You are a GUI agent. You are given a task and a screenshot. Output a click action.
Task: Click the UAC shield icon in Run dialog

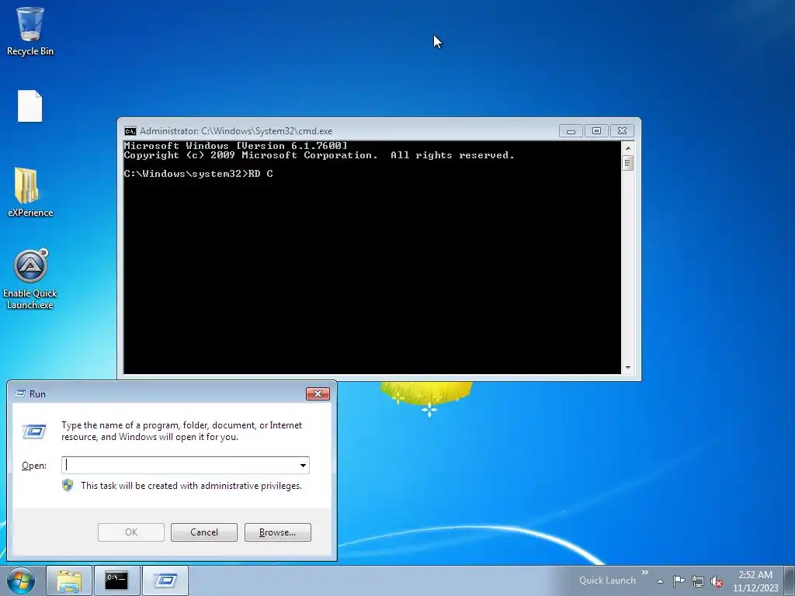point(68,486)
